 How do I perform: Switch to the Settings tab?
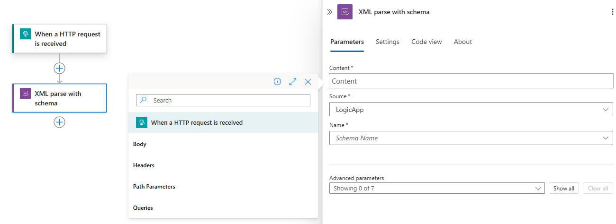387,42
